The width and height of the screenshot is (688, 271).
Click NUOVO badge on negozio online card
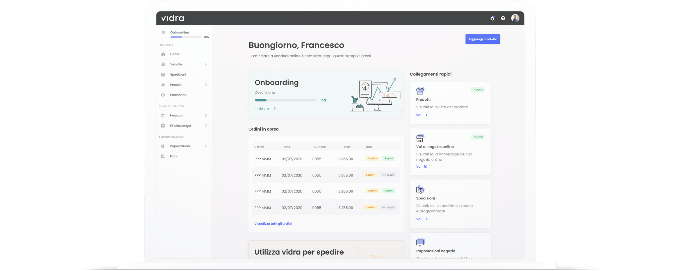click(x=478, y=137)
